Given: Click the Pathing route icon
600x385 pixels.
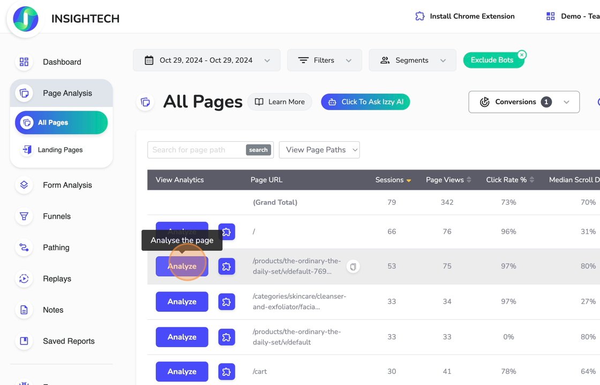Looking at the screenshot, I should coord(24,248).
